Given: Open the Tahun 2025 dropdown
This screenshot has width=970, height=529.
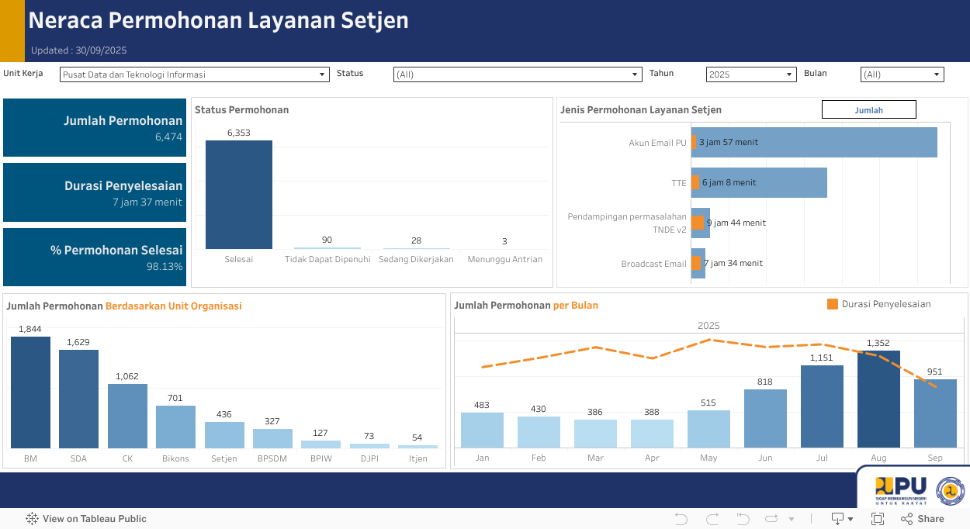Looking at the screenshot, I should [751, 74].
